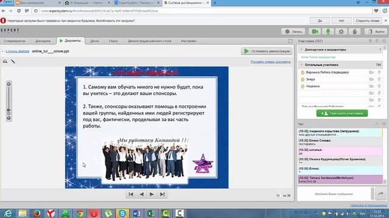The height and width of the screenshot is (218, 389).
Task: Toggle the green microphone button
Action: point(328,31)
